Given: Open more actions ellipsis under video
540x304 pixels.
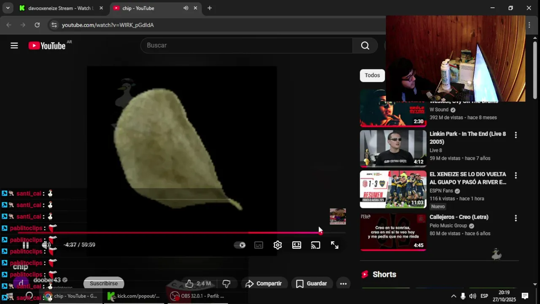Looking at the screenshot, I should 343,284.
